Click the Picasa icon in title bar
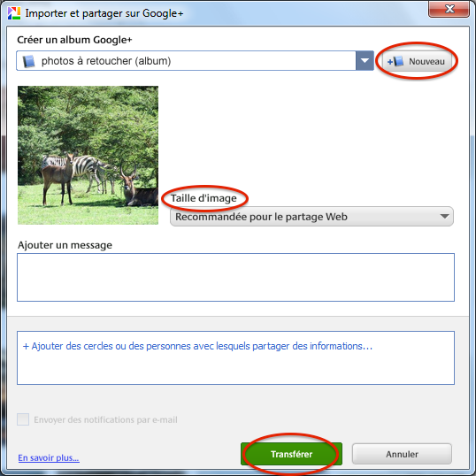Viewport: 476px width, 476px height. [x=14, y=13]
